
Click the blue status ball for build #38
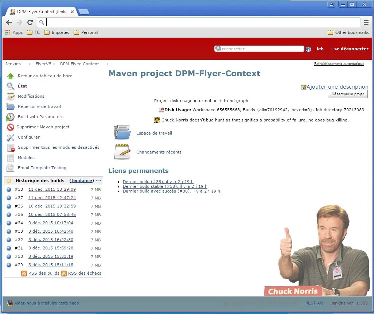(x=9, y=189)
